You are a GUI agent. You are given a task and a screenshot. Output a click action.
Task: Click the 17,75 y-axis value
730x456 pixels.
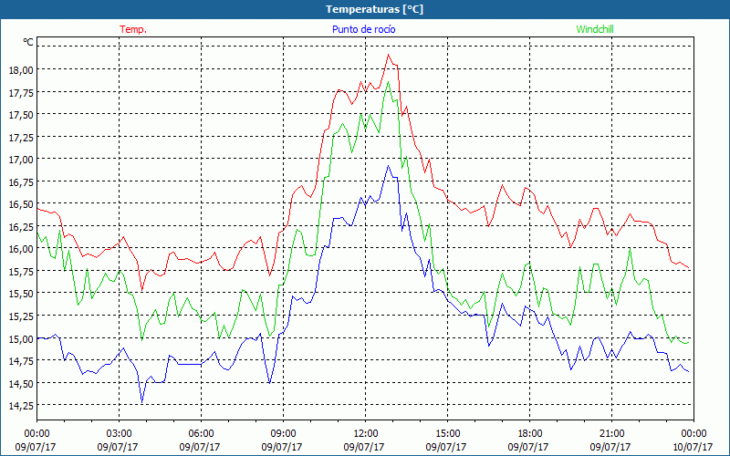[x=21, y=92]
